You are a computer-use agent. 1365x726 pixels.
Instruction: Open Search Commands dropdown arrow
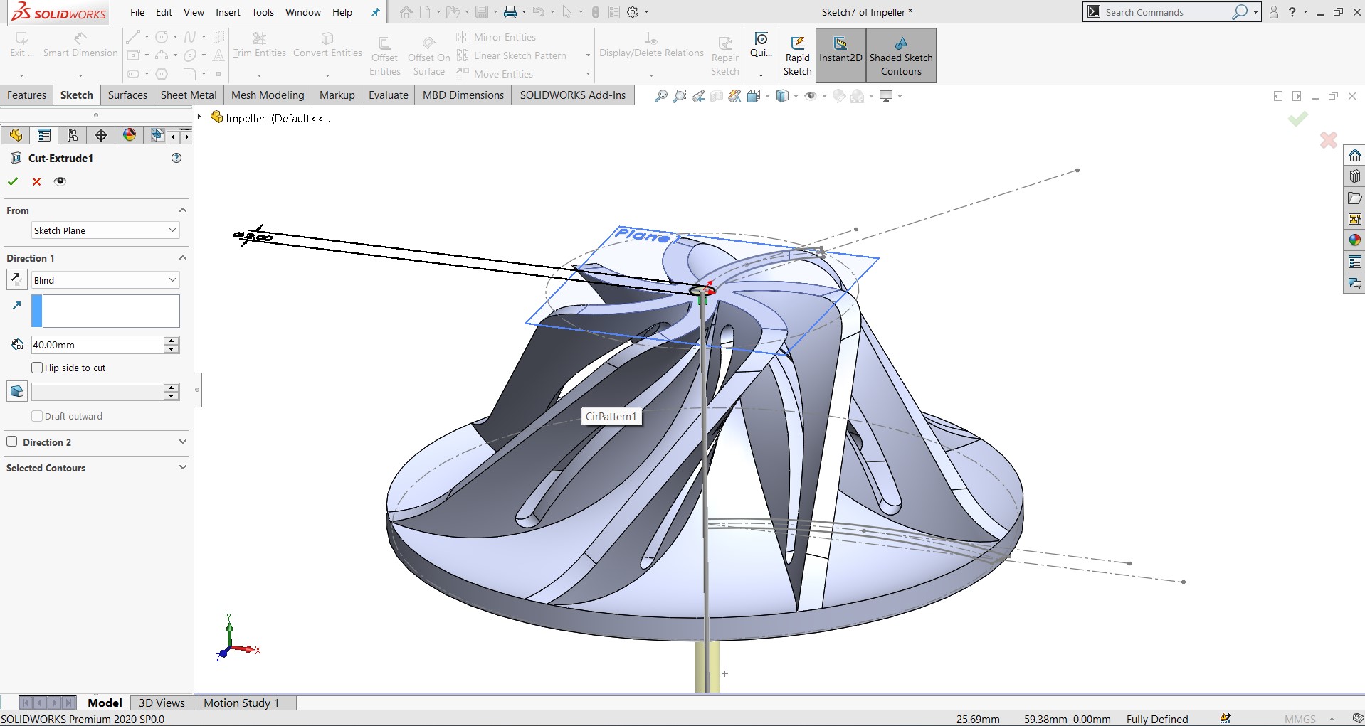[x=1256, y=12]
